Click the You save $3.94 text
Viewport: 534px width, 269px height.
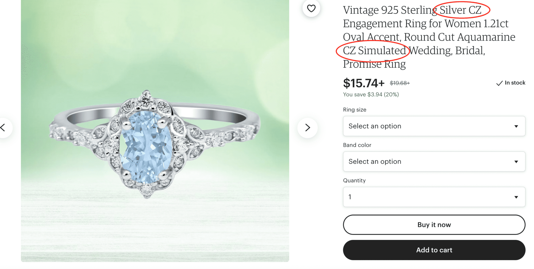(x=371, y=94)
